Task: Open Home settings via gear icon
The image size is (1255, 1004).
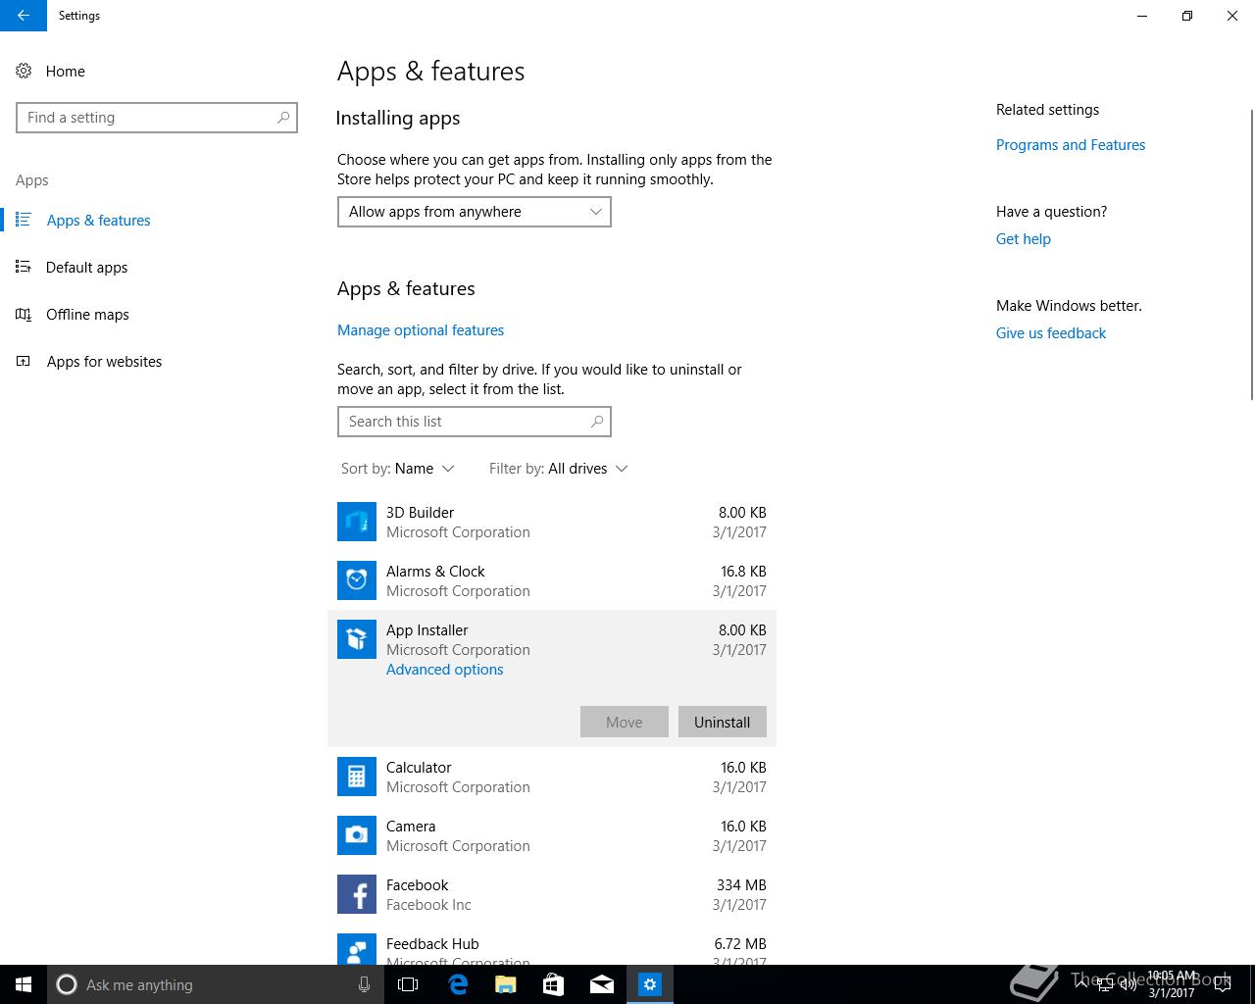Action: click(x=24, y=71)
